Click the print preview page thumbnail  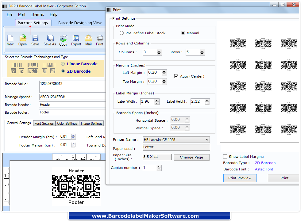click(x=260, y=86)
